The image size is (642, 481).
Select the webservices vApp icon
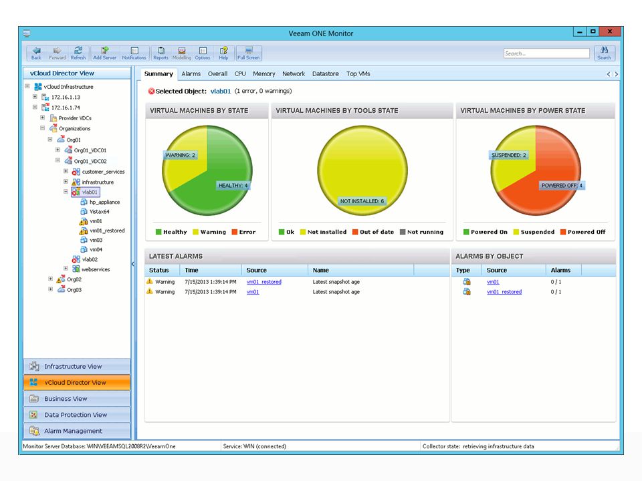click(x=76, y=269)
